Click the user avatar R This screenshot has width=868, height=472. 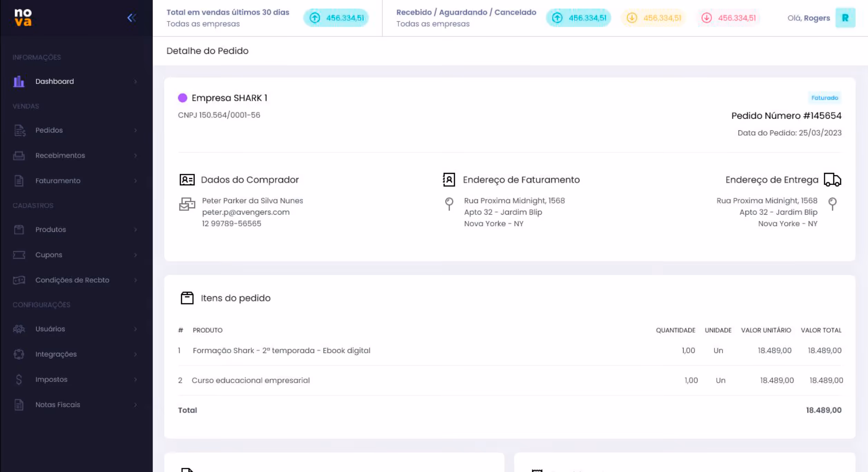click(x=845, y=18)
